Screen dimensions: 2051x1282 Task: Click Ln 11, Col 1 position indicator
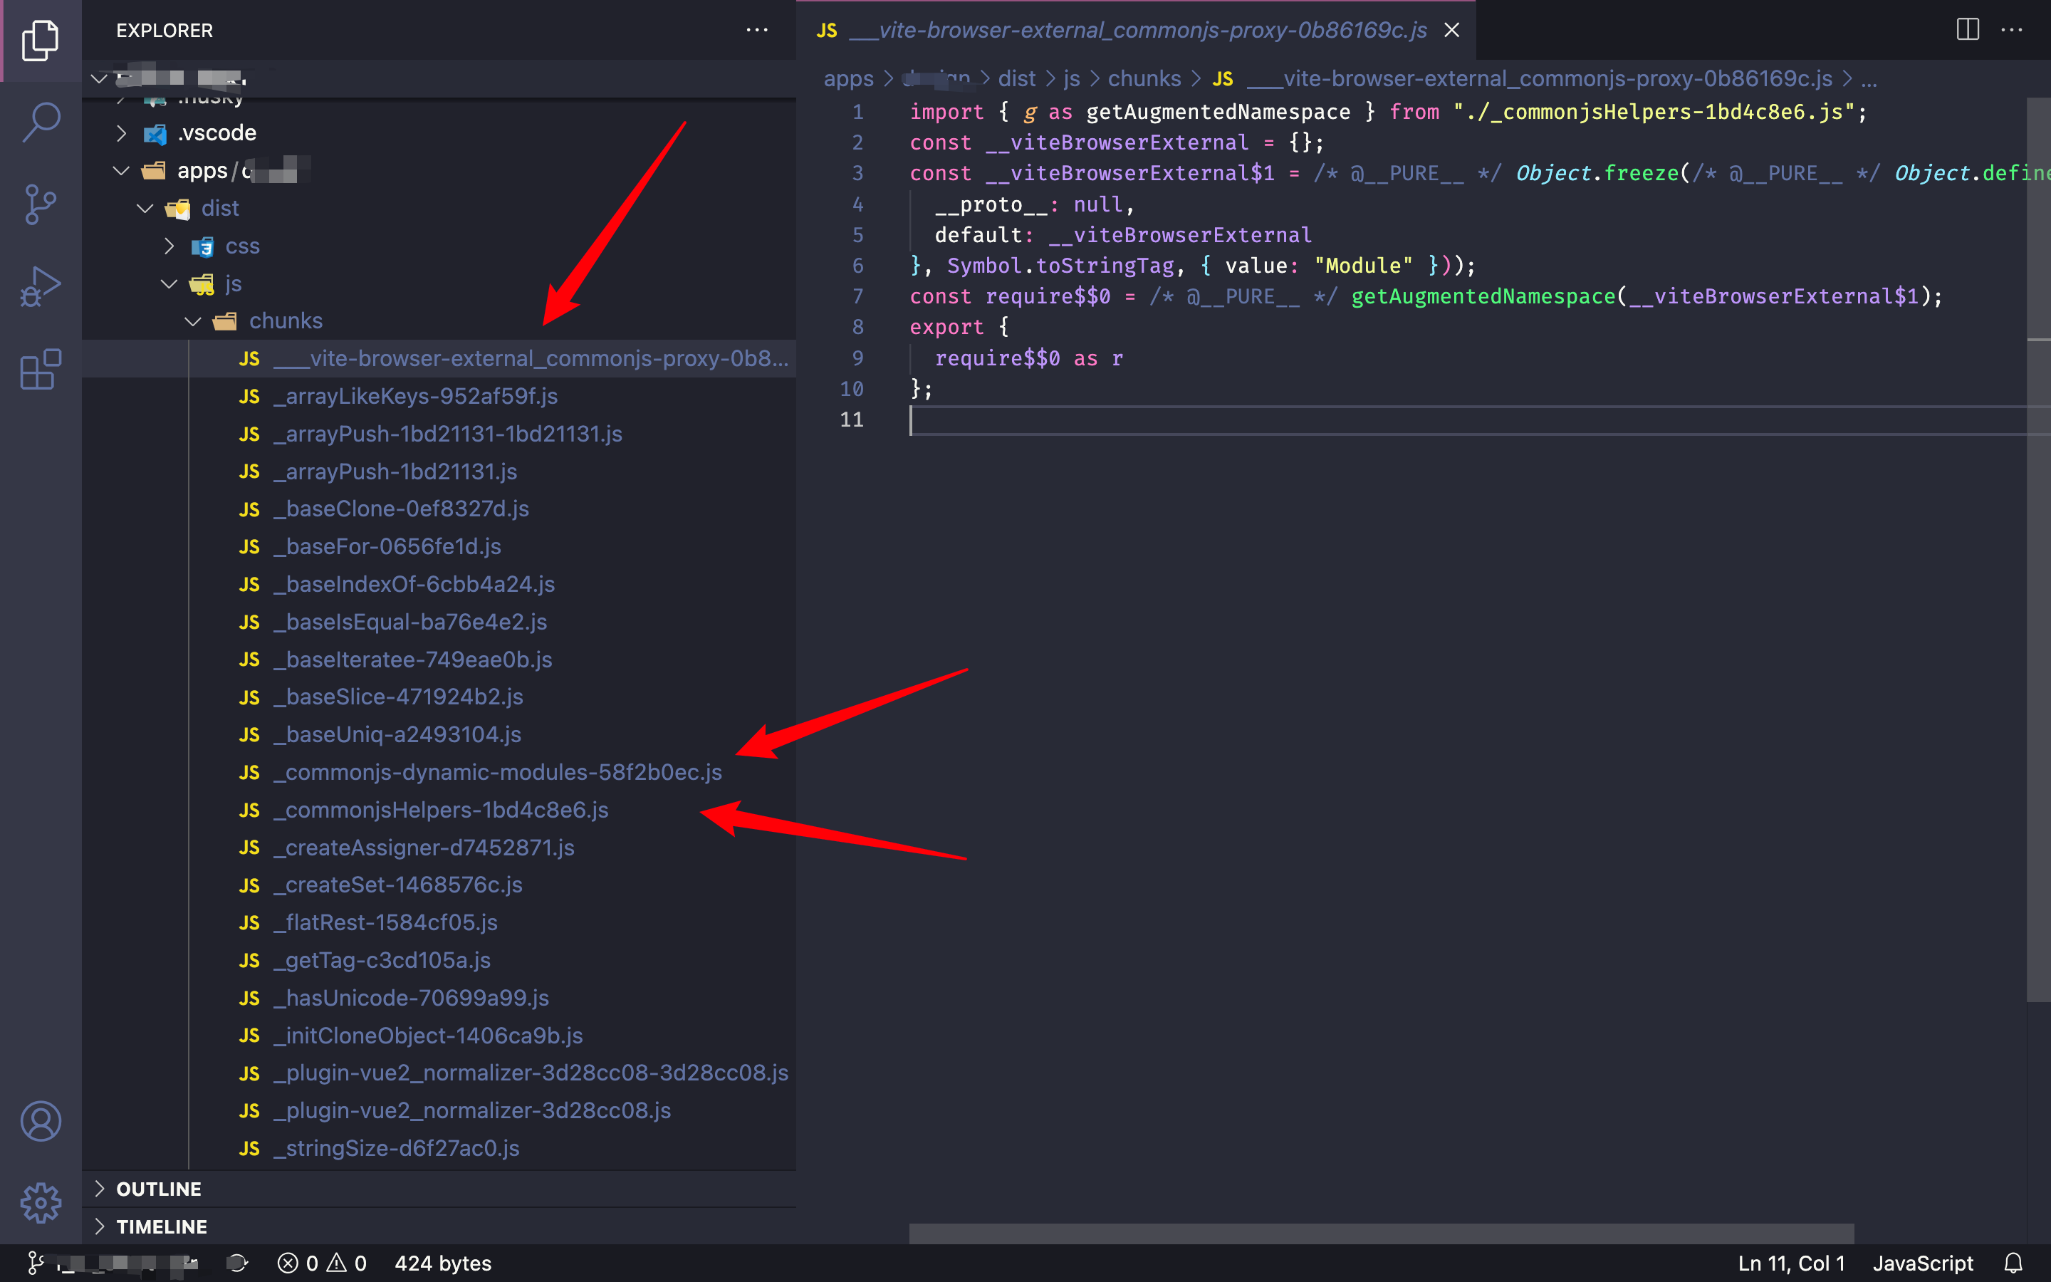click(1791, 1263)
